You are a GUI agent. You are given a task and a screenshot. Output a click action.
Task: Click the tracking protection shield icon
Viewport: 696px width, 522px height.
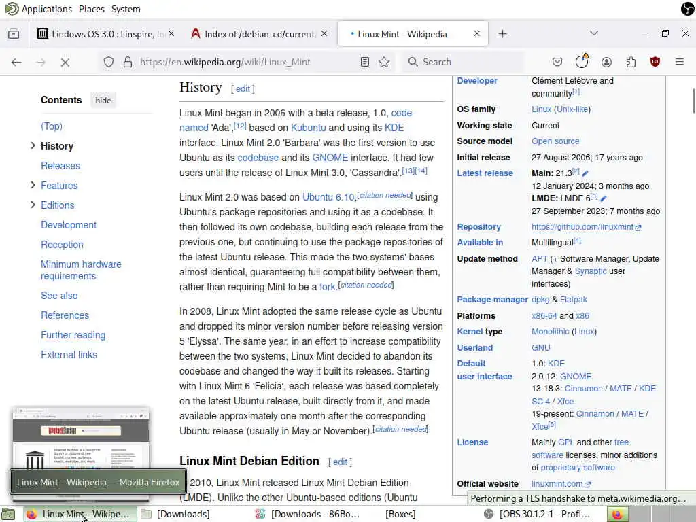click(x=109, y=62)
